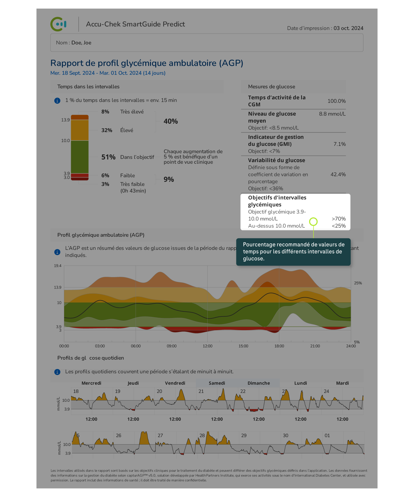Click the green tooltip marker circle
The width and height of the screenshot is (414, 497).
click(x=313, y=222)
